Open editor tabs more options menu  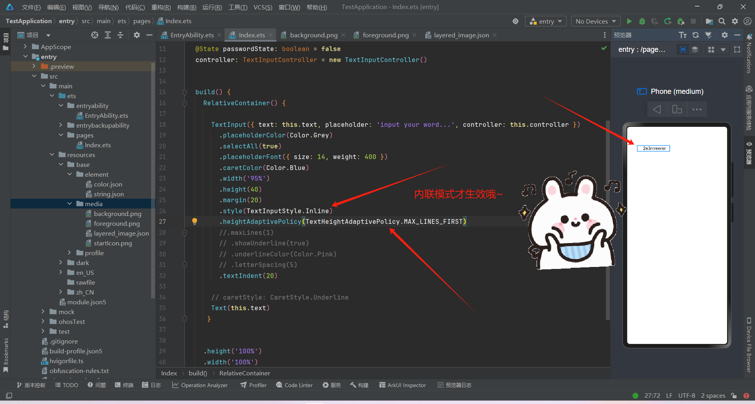[605, 35]
